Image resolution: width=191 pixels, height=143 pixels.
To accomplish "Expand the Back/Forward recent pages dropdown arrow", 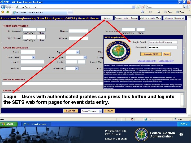I will tap(12, 7).
